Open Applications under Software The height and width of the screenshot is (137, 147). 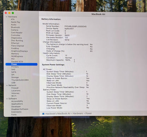[x=17, y=104]
